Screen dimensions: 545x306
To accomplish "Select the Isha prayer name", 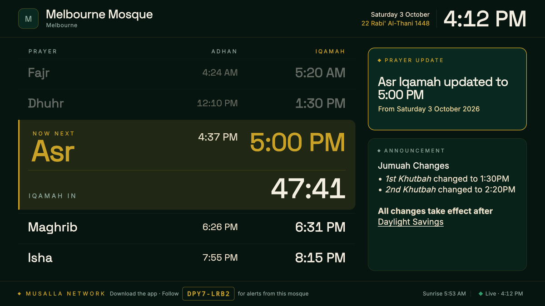I will click(x=40, y=258).
